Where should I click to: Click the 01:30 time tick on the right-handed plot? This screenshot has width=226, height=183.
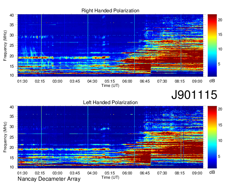(x=22, y=81)
